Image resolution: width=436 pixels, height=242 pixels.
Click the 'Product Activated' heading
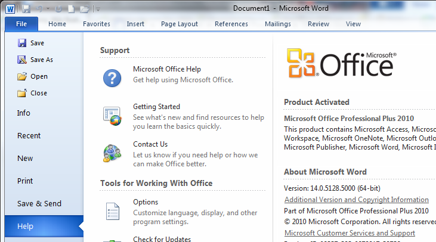(317, 102)
